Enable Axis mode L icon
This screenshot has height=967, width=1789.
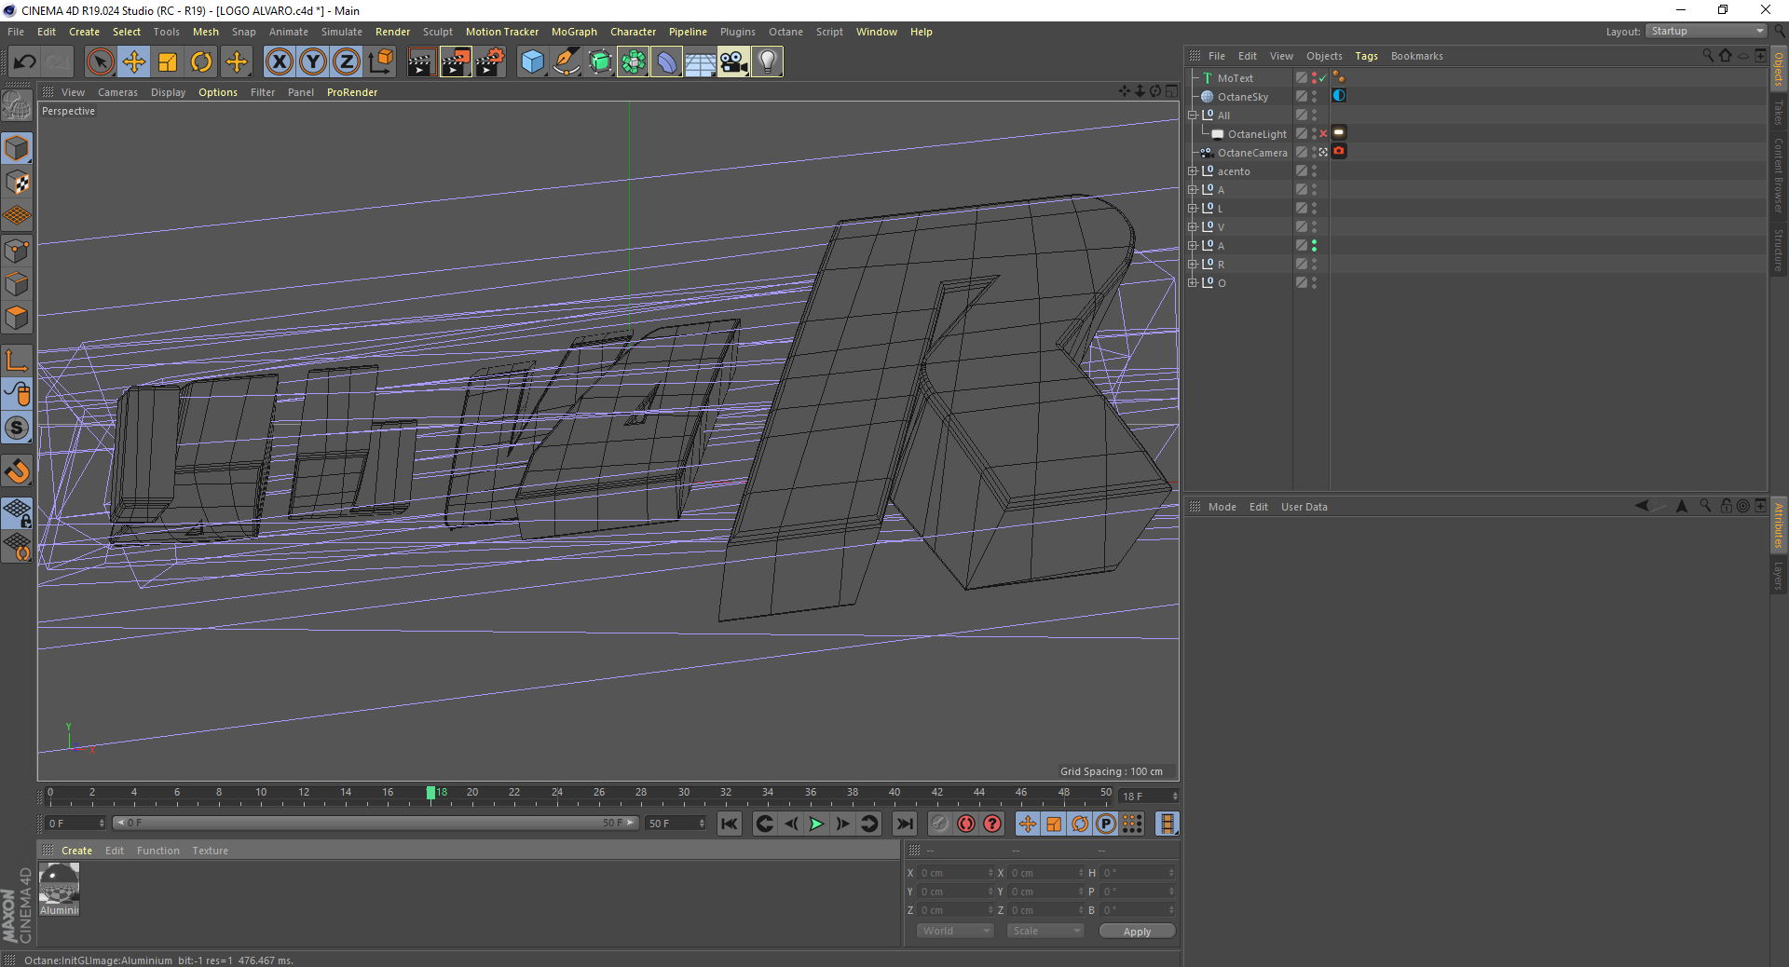[17, 361]
